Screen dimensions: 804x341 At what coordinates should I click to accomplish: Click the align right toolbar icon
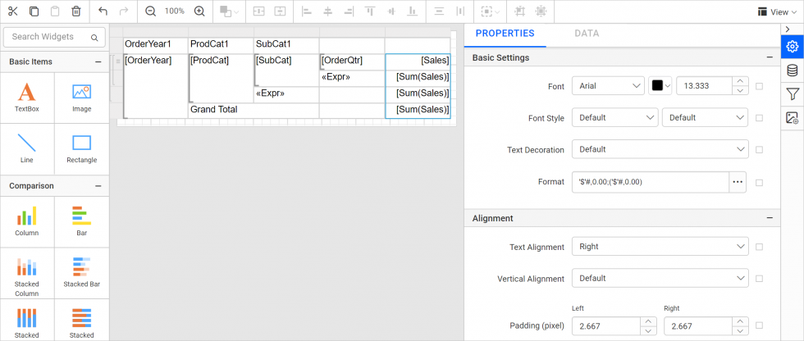tap(349, 11)
